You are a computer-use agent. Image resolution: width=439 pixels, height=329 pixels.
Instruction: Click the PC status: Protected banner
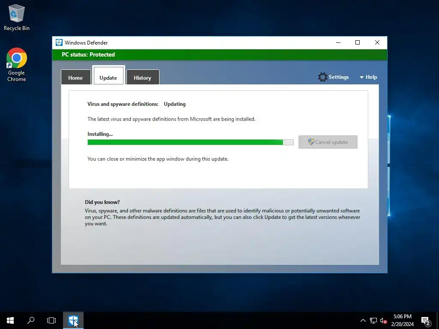[220, 54]
